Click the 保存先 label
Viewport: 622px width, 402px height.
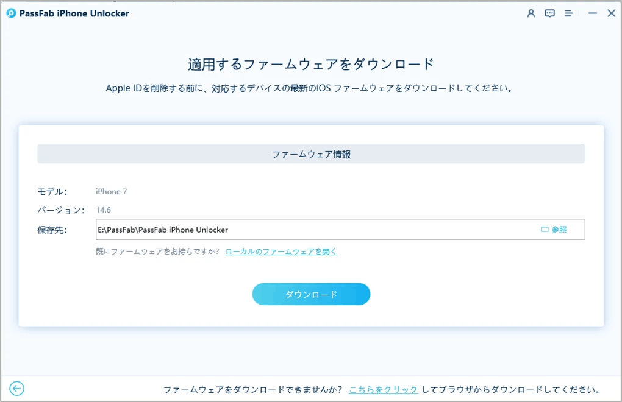tap(52, 230)
